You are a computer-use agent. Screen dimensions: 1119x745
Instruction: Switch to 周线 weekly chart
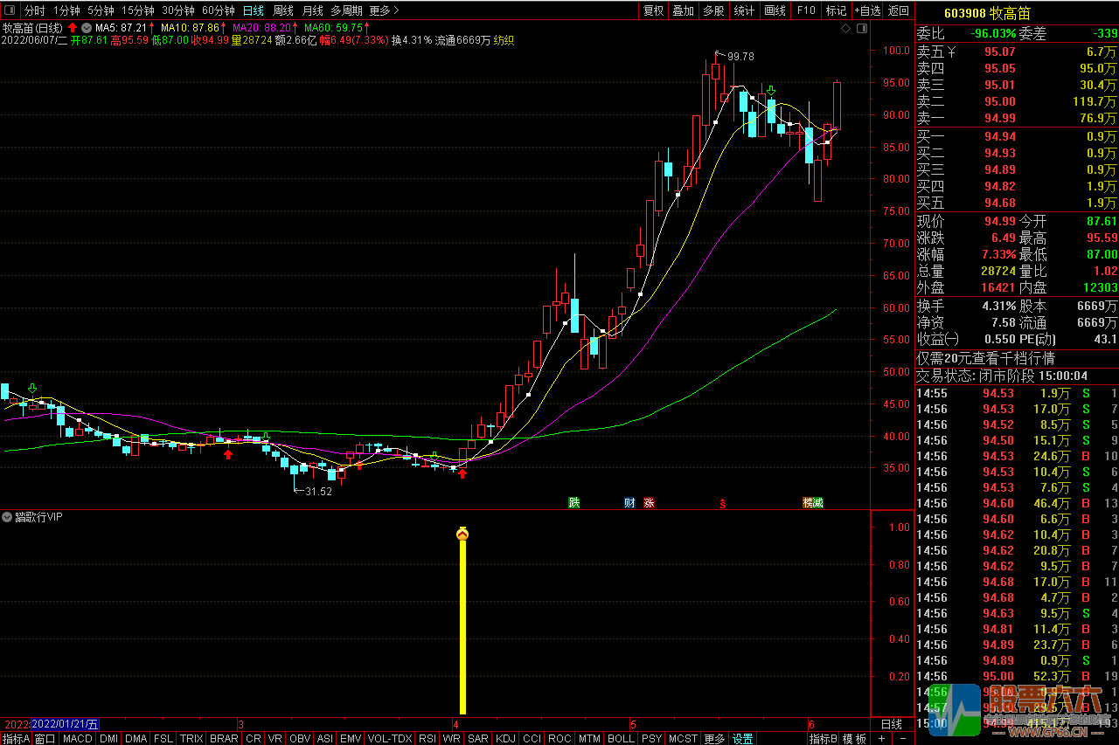point(282,10)
